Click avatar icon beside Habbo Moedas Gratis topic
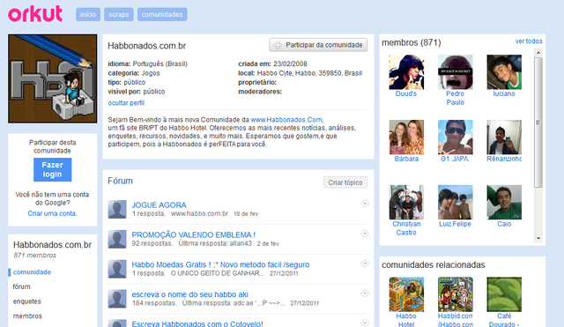564x327 pixels. click(x=117, y=269)
